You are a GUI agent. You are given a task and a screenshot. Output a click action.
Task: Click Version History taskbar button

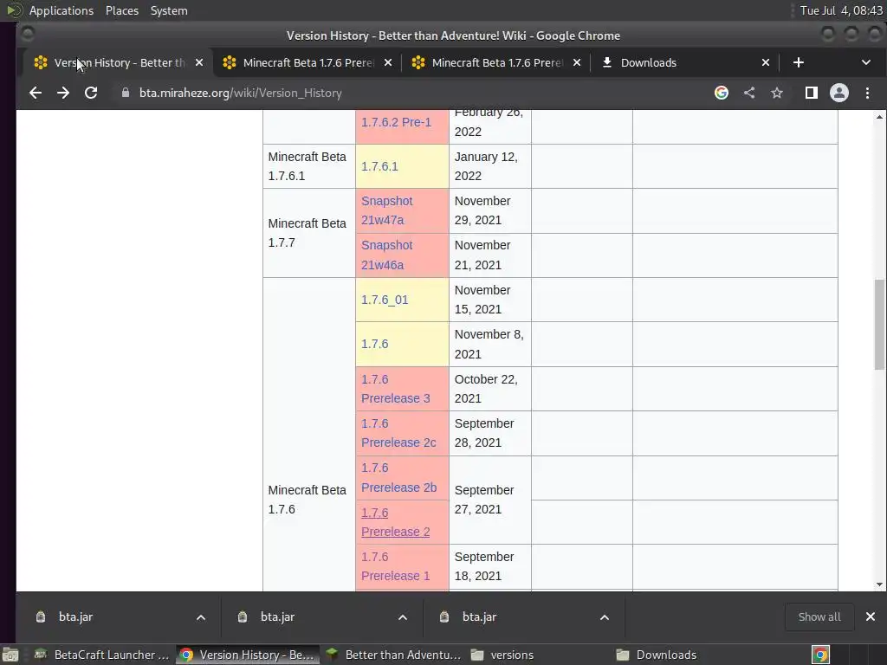point(247,655)
